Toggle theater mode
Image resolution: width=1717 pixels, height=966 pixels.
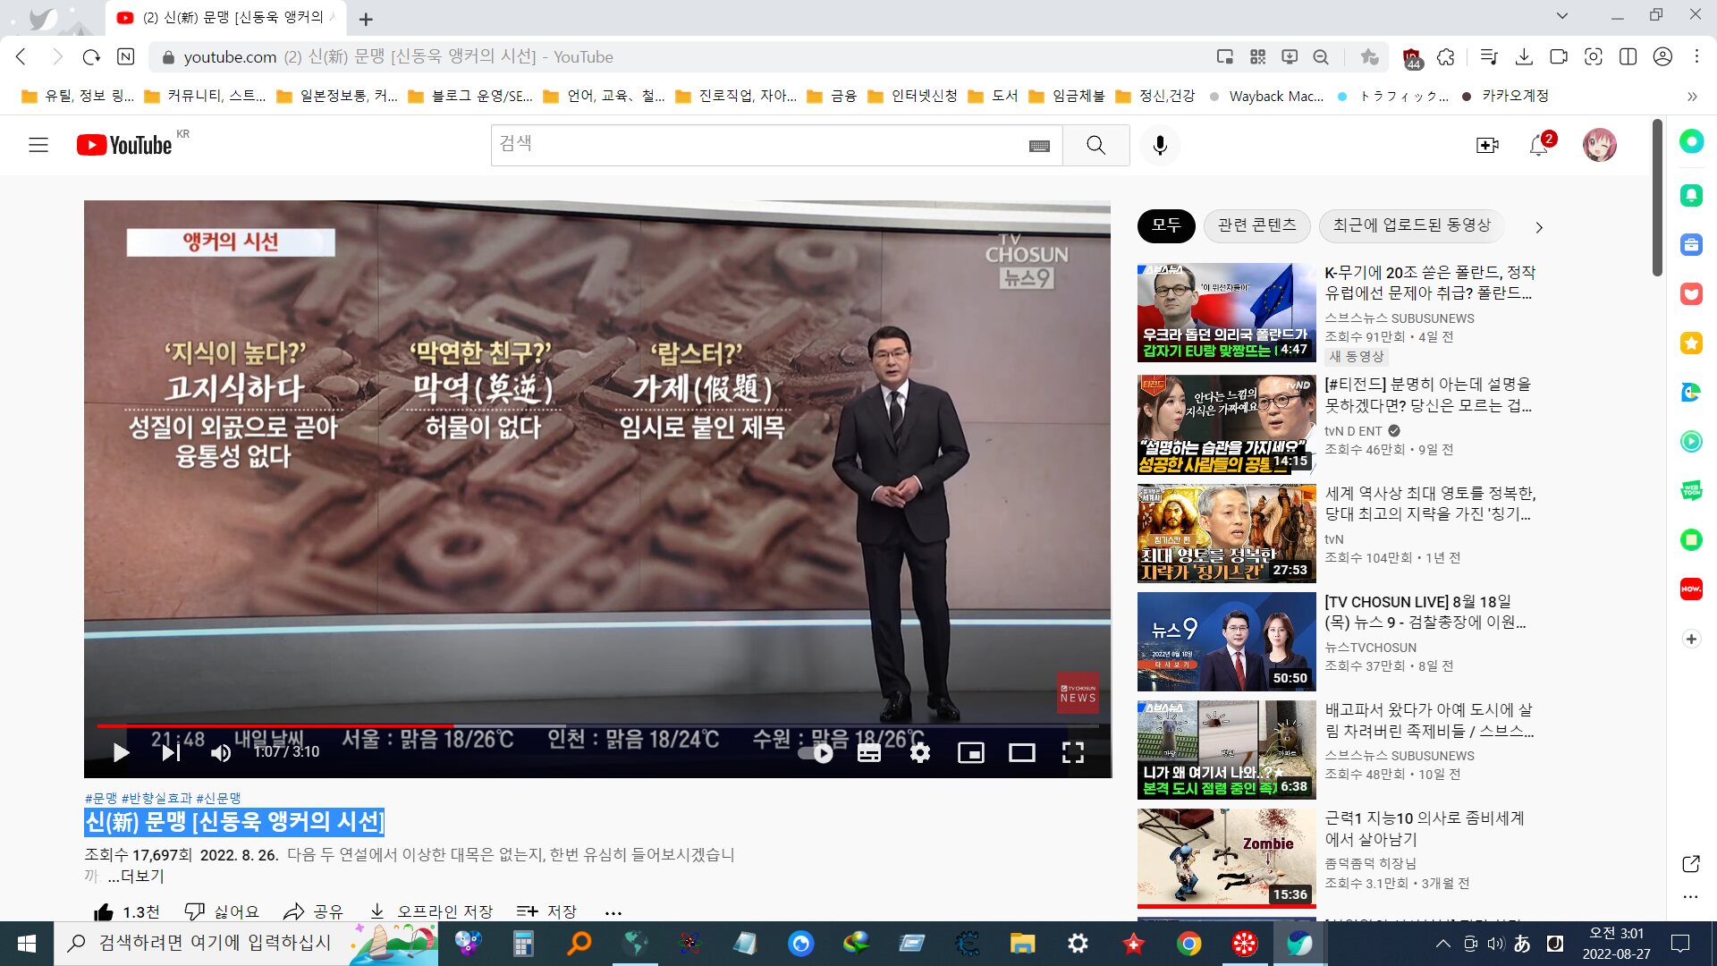coord(1022,753)
